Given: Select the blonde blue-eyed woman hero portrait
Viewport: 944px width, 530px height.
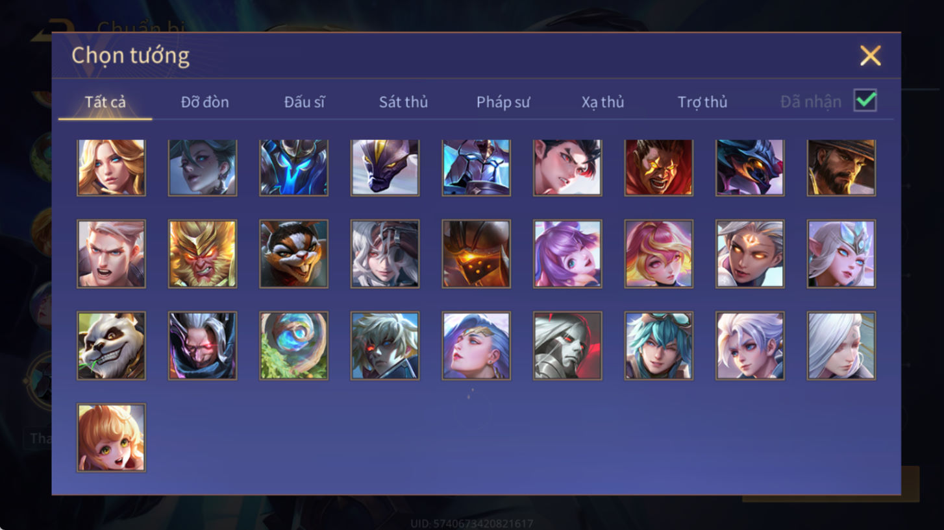Looking at the screenshot, I should coord(111,167).
